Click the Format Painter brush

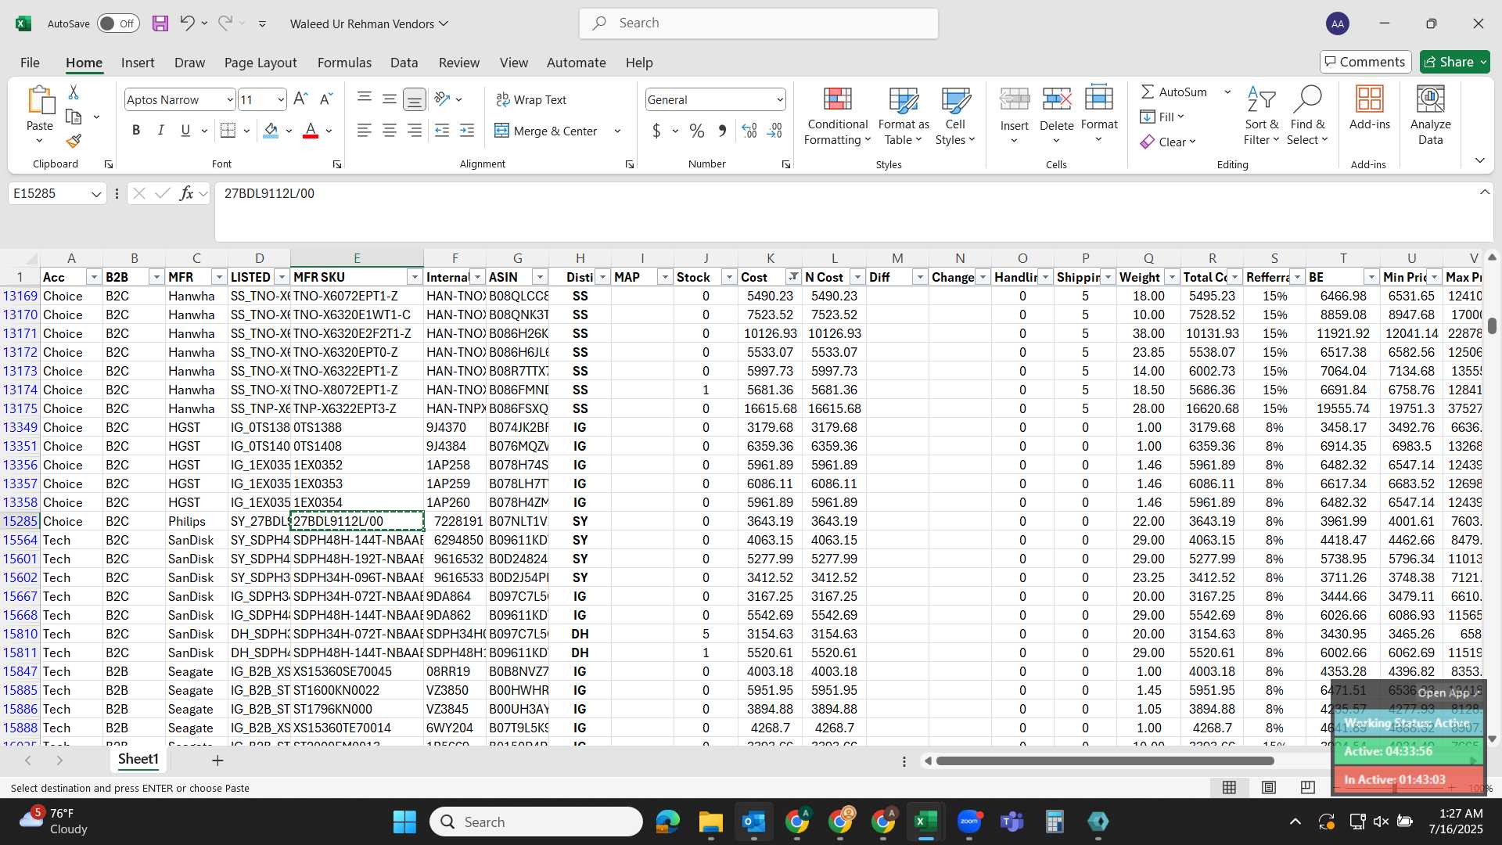74,141
